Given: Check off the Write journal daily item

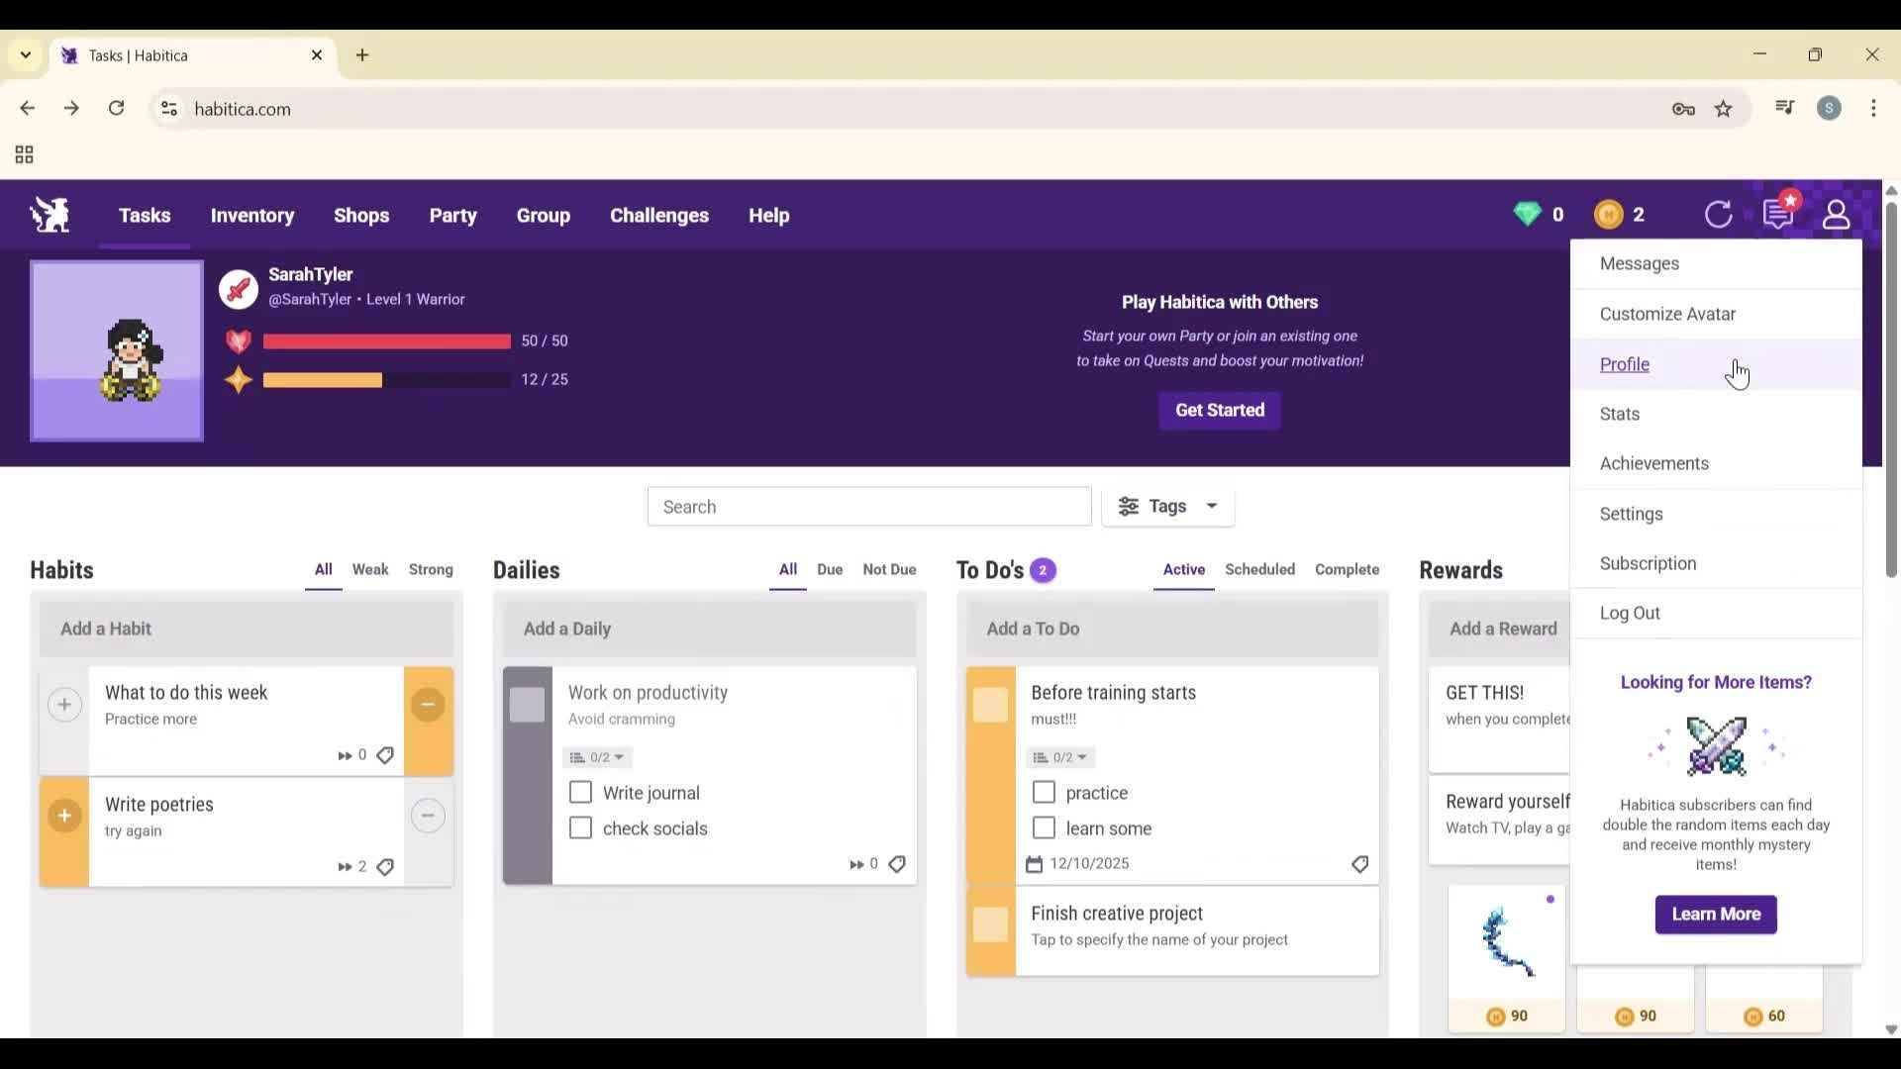Looking at the screenshot, I should coord(579,792).
